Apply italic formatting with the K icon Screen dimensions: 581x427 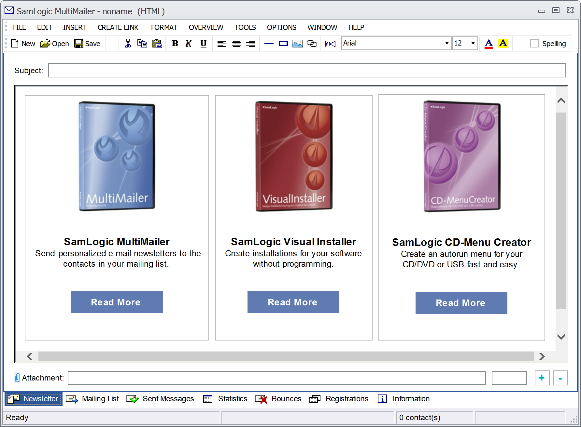(x=189, y=44)
